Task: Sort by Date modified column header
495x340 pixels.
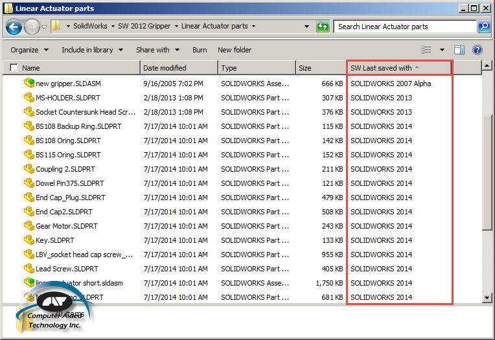Action: 179,68
